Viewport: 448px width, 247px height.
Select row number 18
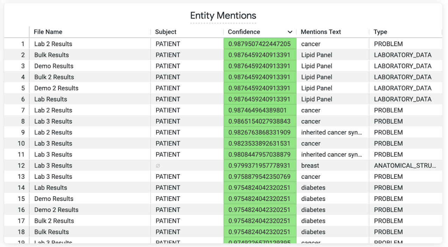21,232
